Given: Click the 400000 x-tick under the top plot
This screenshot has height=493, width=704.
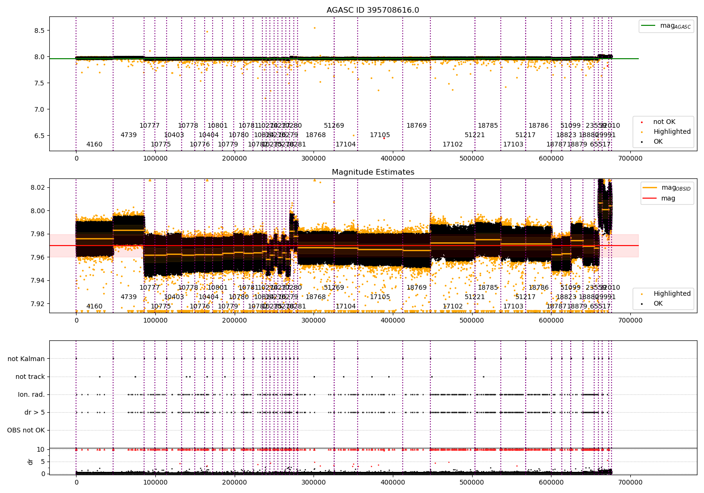Looking at the screenshot, I should coord(393,158).
